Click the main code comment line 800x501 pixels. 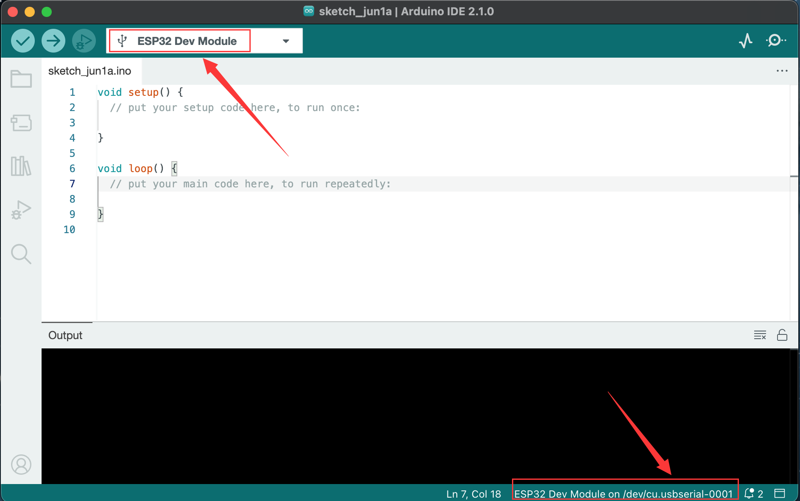click(250, 184)
